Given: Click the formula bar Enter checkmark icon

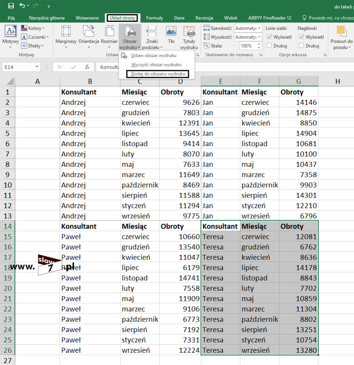Looking at the screenshot, I should 74,67.
